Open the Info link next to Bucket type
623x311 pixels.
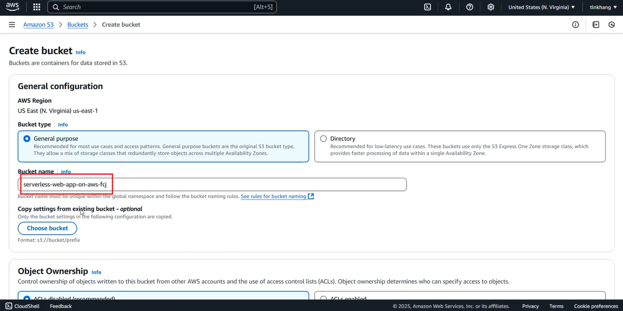pos(63,125)
